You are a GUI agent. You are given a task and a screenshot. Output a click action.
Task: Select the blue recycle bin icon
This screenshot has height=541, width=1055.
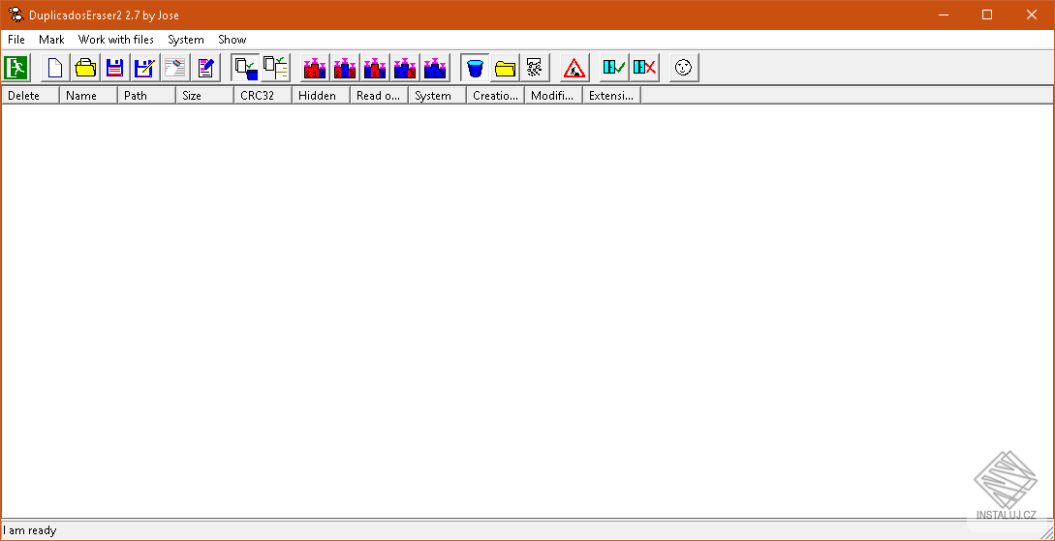pos(475,68)
